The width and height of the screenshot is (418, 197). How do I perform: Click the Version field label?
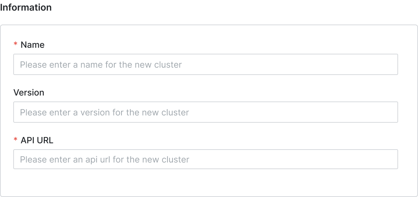29,93
